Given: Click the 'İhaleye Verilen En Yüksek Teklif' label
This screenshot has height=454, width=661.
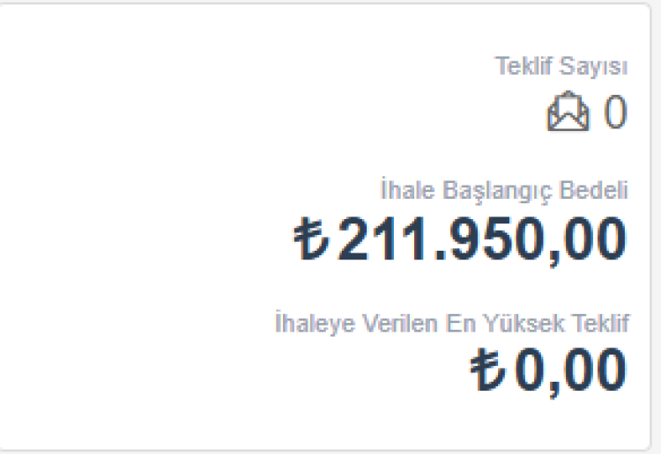Looking at the screenshot, I should click(x=452, y=323).
